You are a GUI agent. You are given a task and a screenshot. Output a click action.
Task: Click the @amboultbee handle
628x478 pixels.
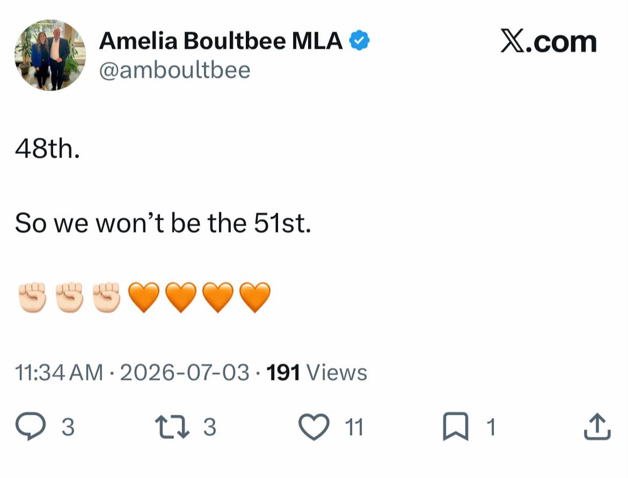pos(174,70)
